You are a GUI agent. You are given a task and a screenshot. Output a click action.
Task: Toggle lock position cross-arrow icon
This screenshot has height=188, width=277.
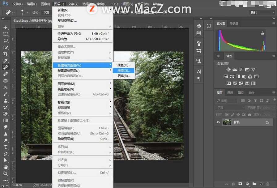pos(238,114)
